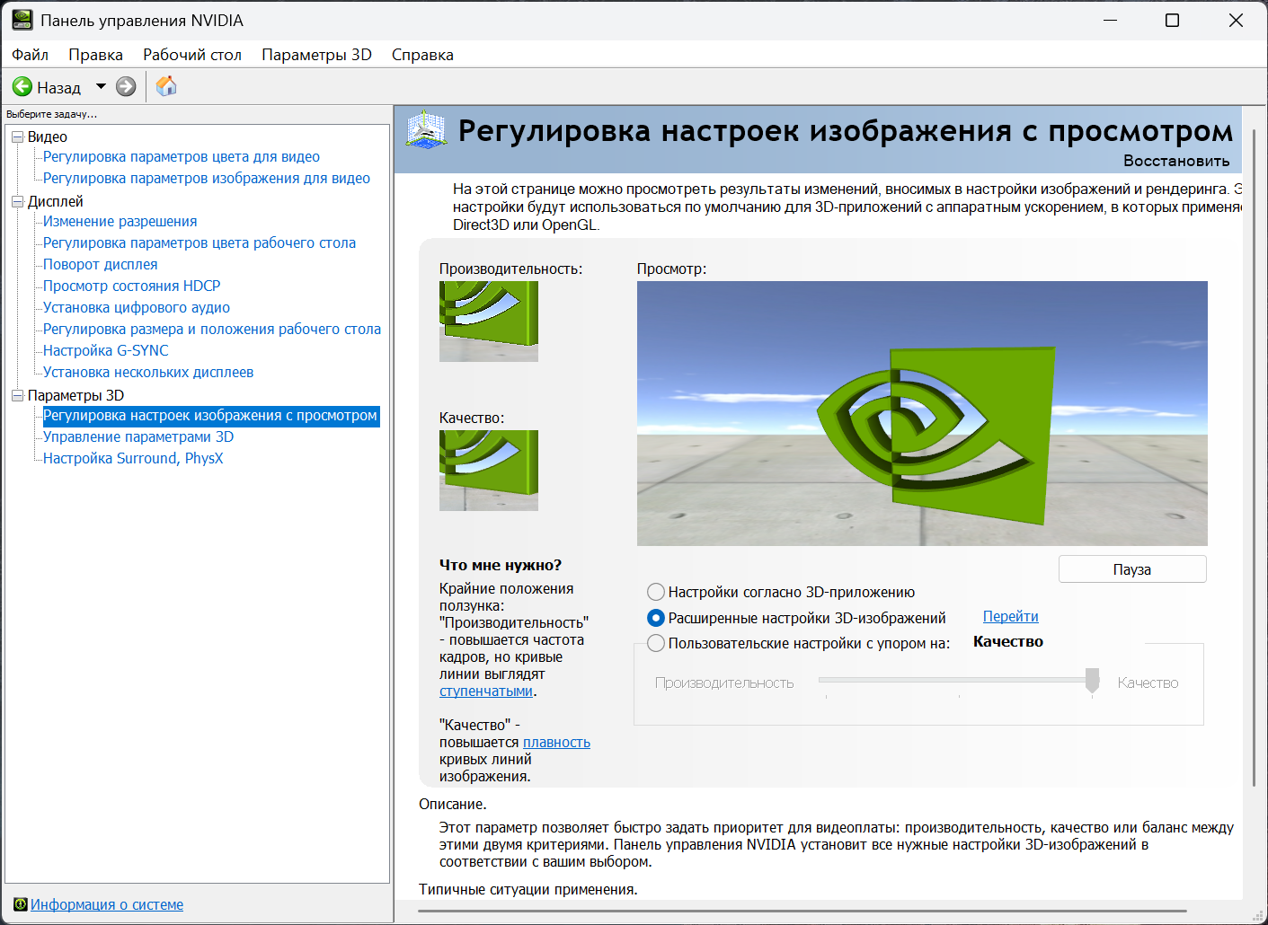Open 'Регулировка параметров цвета для видео'
This screenshot has width=1268, height=925.
tap(182, 156)
